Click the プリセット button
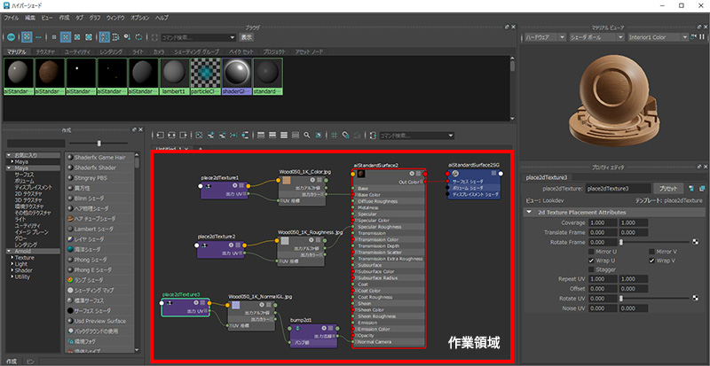The width and height of the screenshot is (710, 366). tap(667, 188)
